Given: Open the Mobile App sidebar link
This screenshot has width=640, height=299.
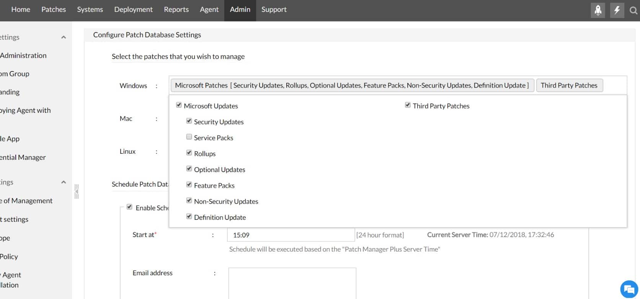Looking at the screenshot, I should [x=10, y=139].
